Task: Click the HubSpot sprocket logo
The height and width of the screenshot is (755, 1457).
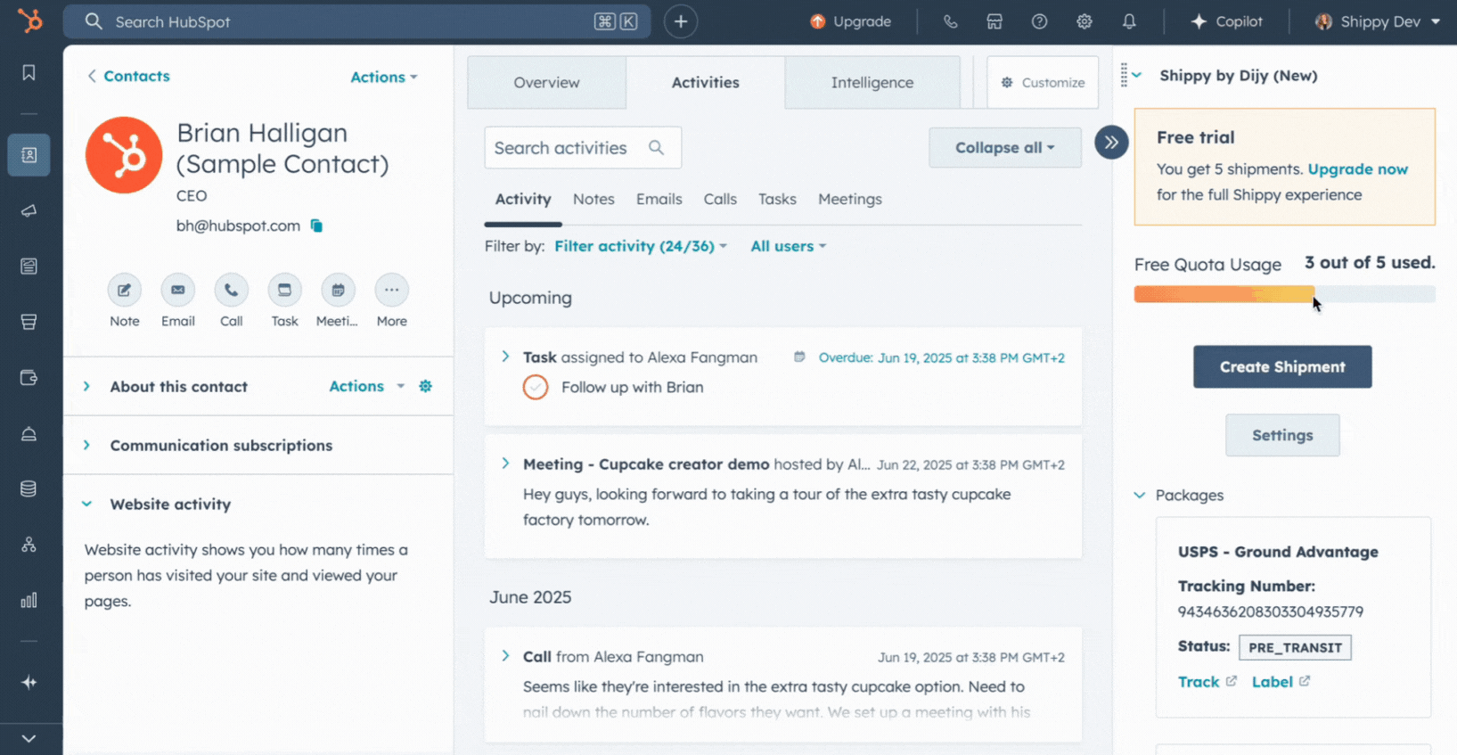Action: tap(30, 21)
